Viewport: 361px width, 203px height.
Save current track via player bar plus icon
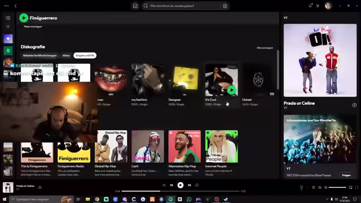click(40, 187)
